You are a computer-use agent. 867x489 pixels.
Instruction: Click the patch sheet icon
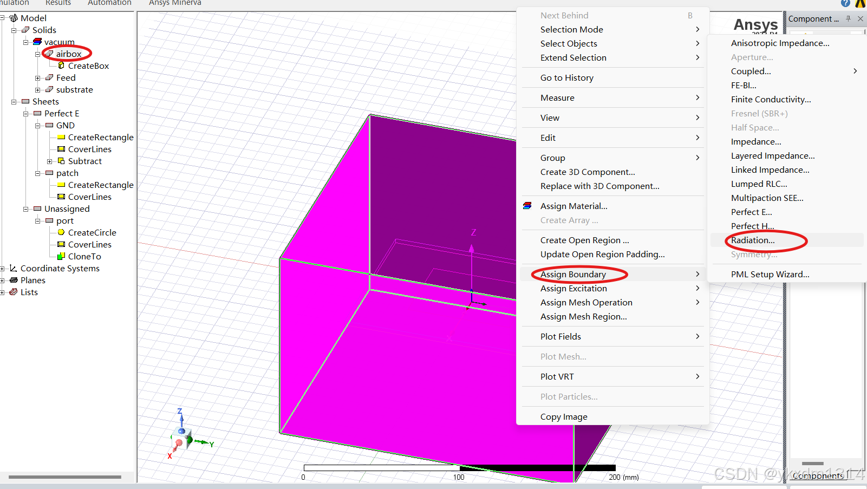pyautogui.click(x=49, y=173)
